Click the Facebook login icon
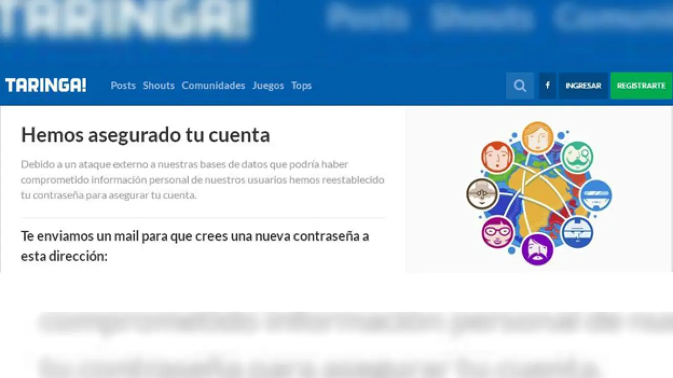The image size is (673, 378). [x=547, y=86]
